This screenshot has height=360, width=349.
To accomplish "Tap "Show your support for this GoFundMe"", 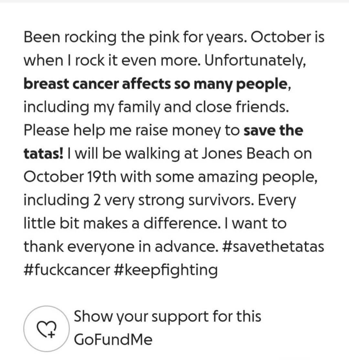I will click(x=167, y=317).
